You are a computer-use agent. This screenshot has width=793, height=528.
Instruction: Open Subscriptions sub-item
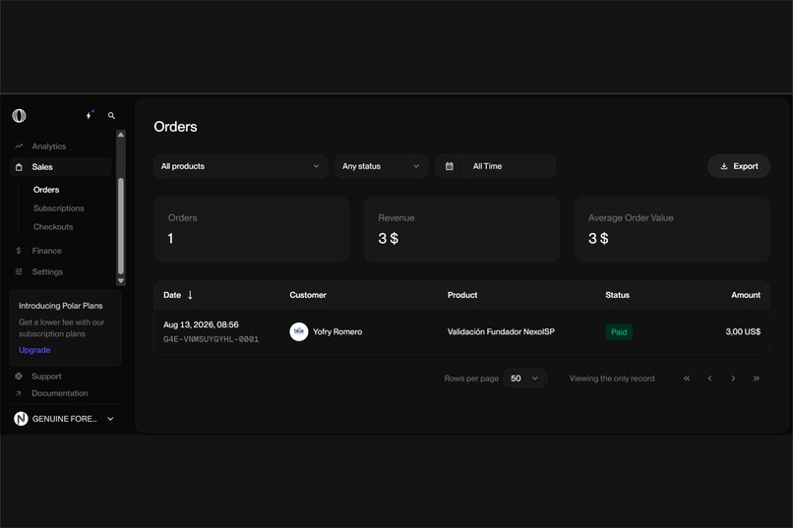click(59, 208)
